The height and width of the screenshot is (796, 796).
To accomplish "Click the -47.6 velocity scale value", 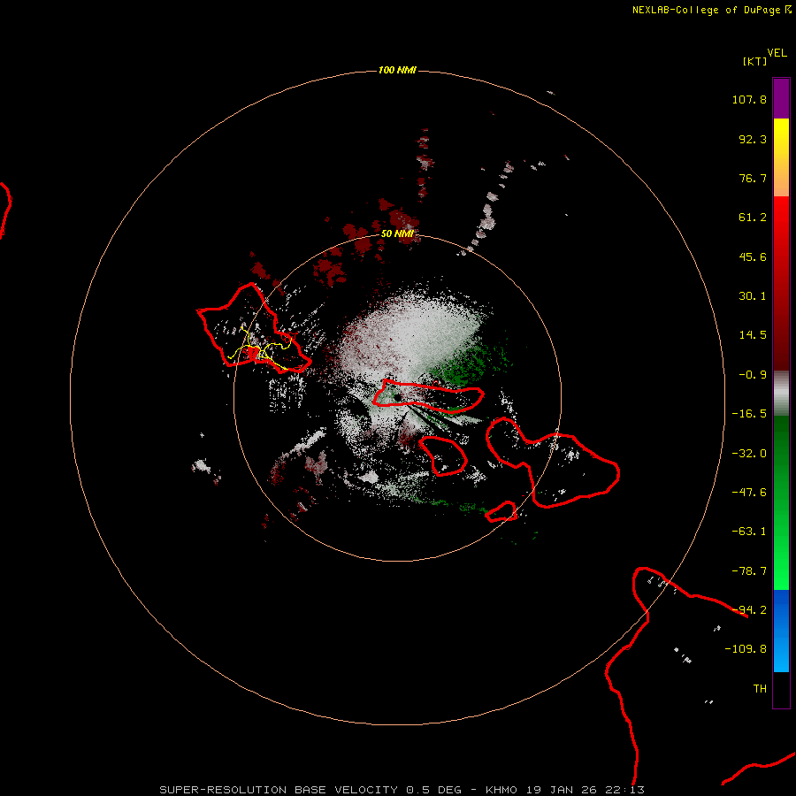I will tap(749, 493).
